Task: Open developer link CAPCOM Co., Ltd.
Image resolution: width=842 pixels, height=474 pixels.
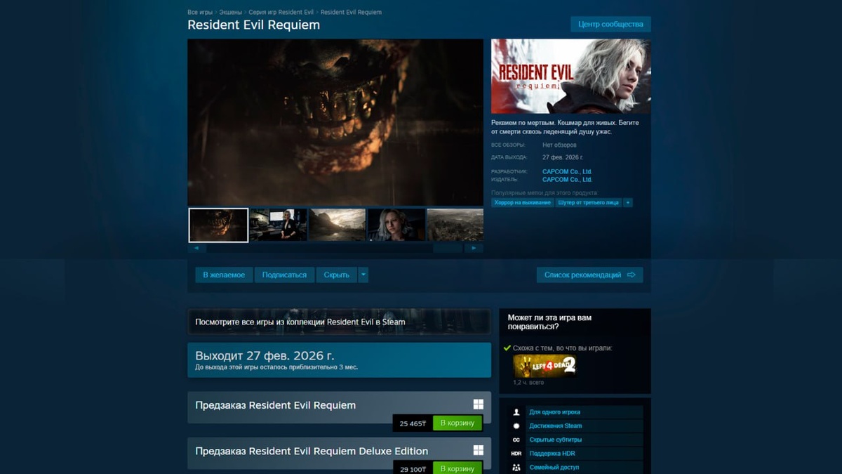Action: tap(567, 171)
